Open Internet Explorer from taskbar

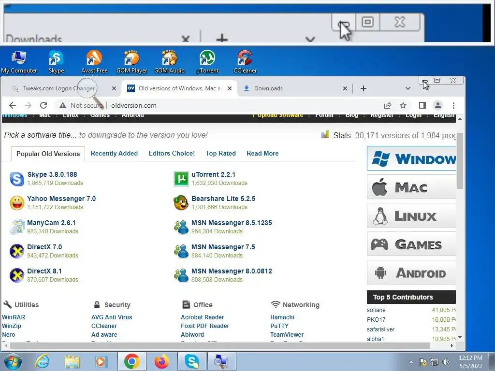[43, 361]
